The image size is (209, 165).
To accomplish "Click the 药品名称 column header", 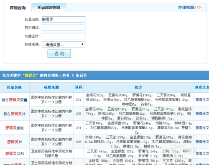I will tap(14, 87).
